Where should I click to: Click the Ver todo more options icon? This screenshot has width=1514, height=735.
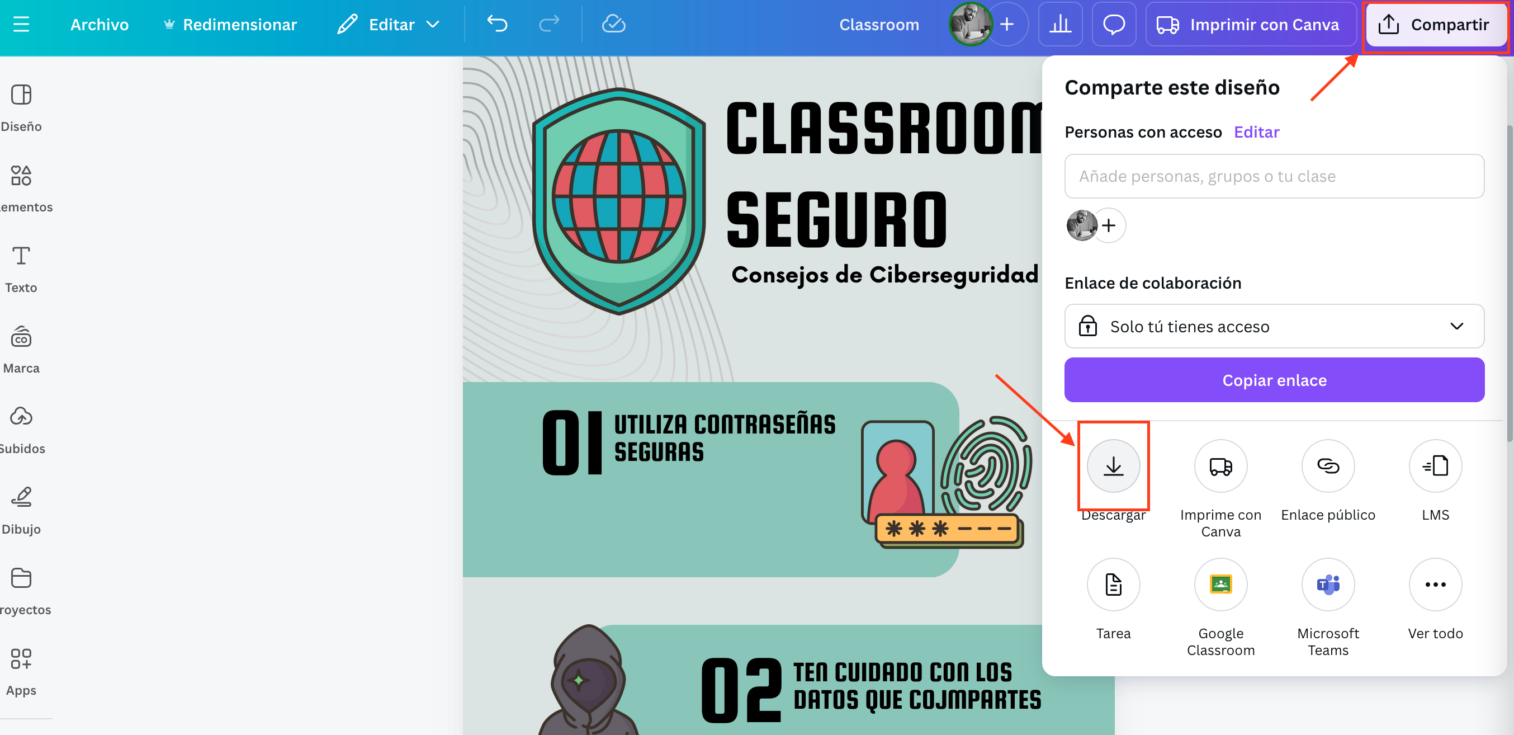1435,585
